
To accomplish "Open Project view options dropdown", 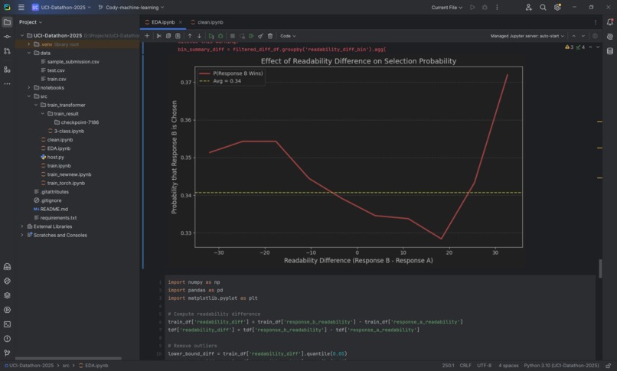I will tap(31, 22).
